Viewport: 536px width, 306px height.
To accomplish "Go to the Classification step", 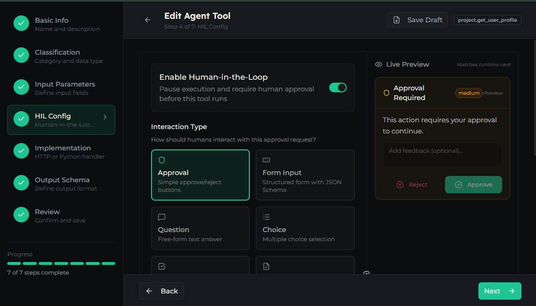I will (61, 56).
